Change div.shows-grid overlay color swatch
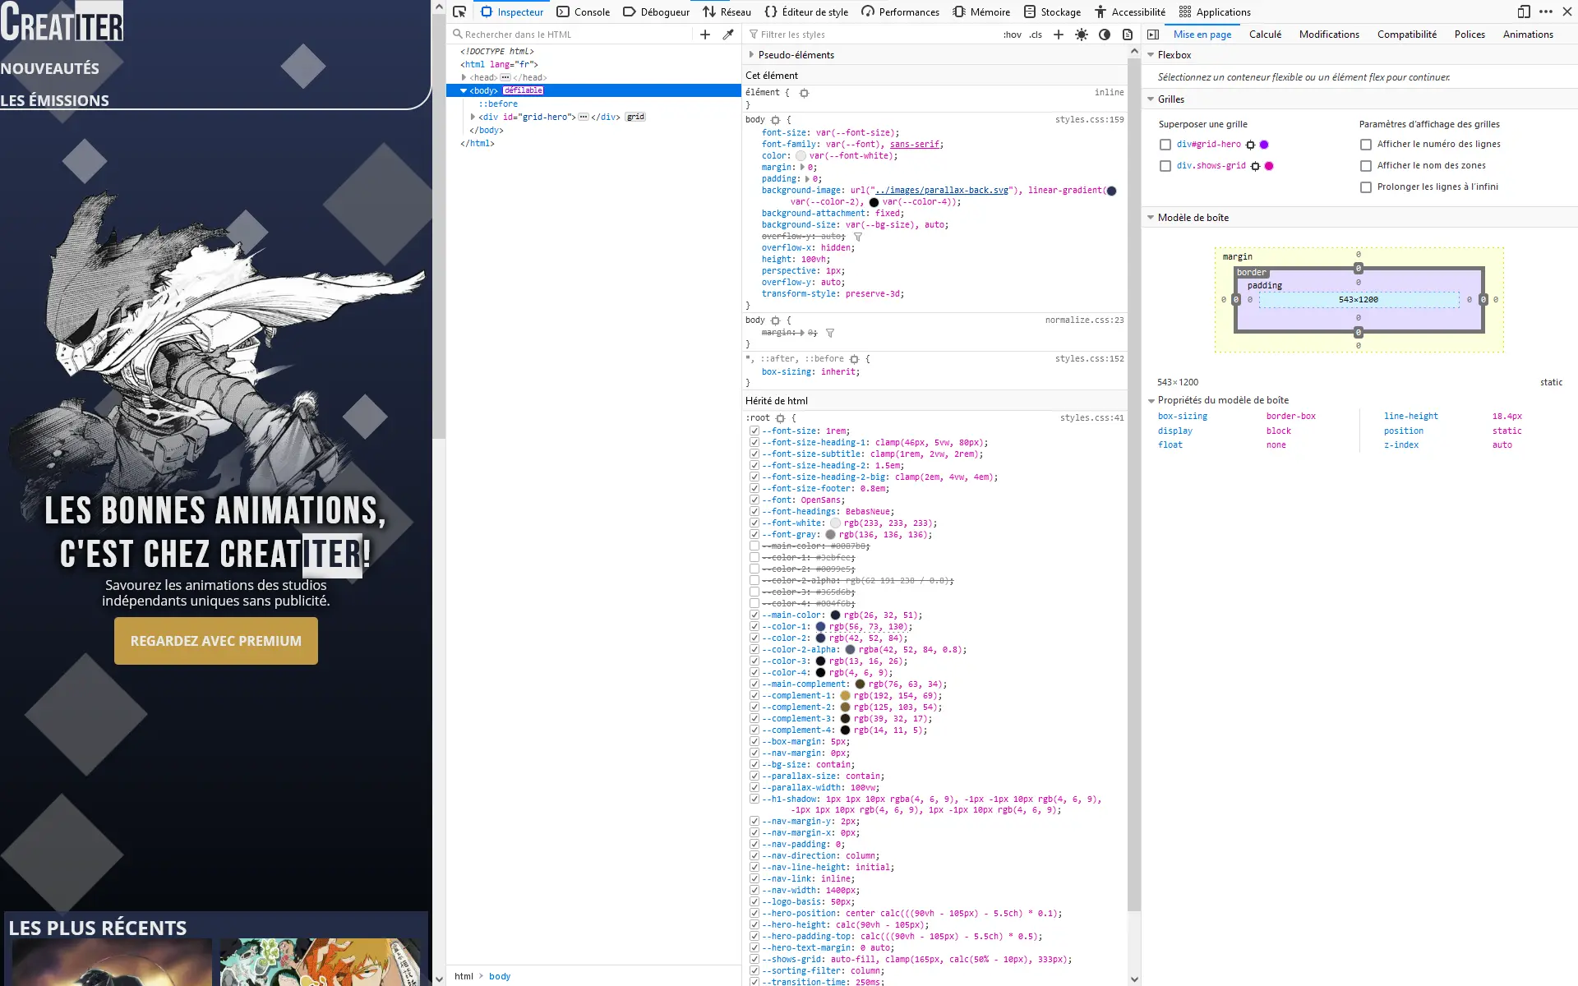The image size is (1578, 986). (1269, 166)
